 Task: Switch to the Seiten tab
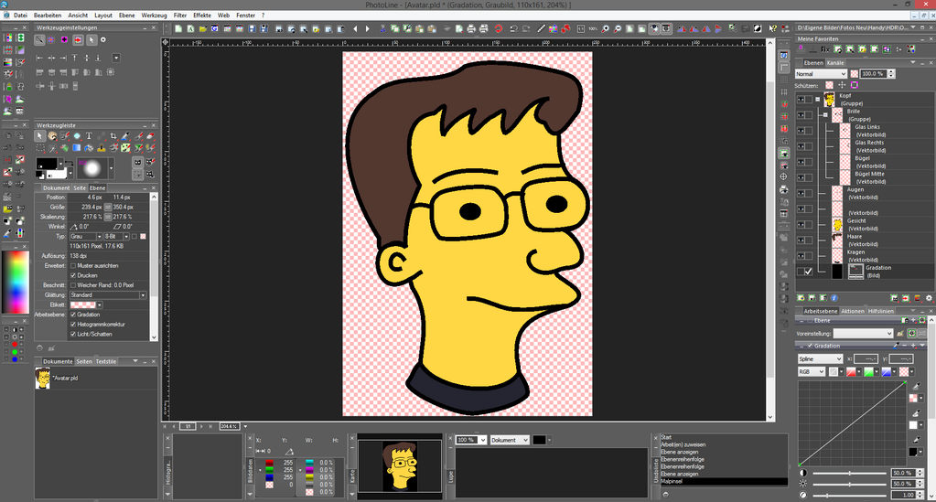tap(84, 362)
